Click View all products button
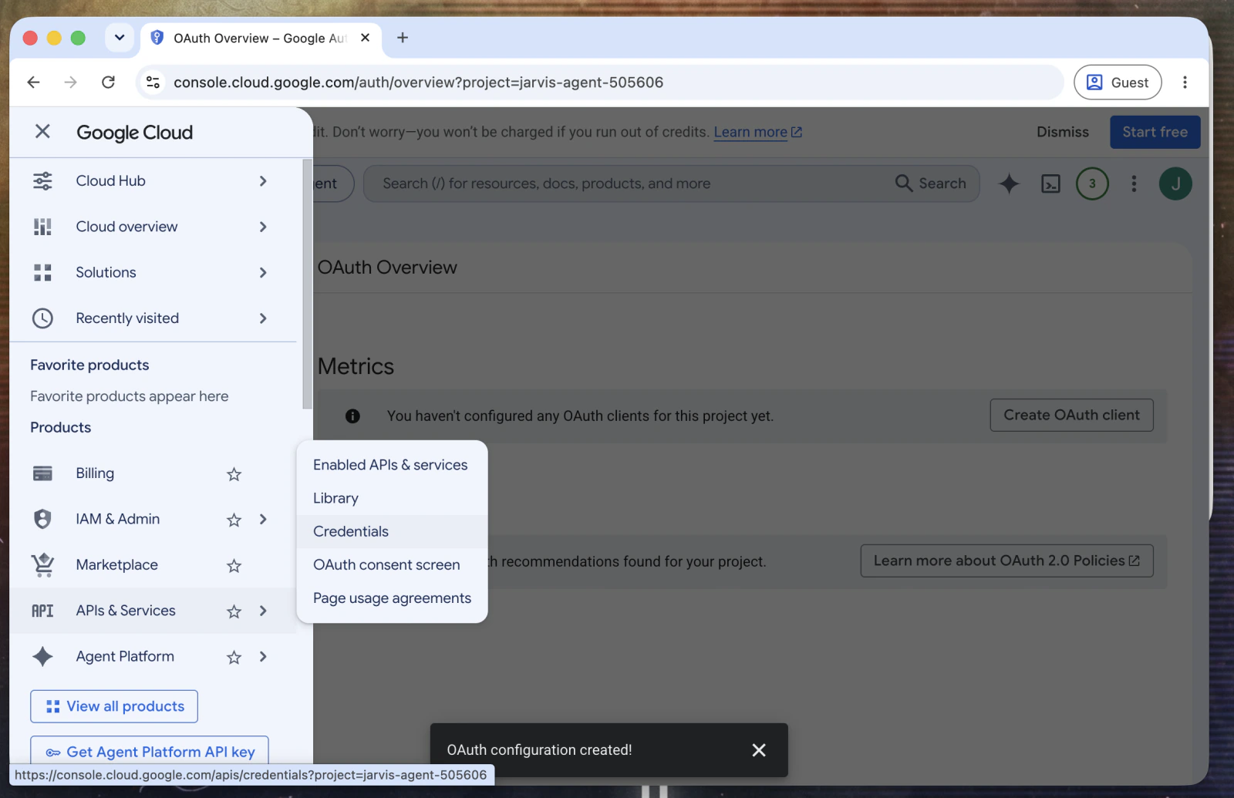Image resolution: width=1234 pixels, height=798 pixels. [114, 706]
